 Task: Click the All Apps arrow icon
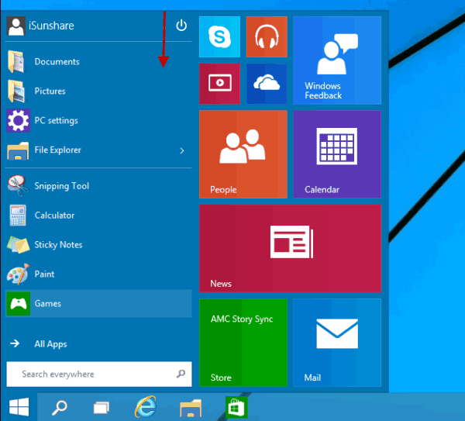coord(15,343)
